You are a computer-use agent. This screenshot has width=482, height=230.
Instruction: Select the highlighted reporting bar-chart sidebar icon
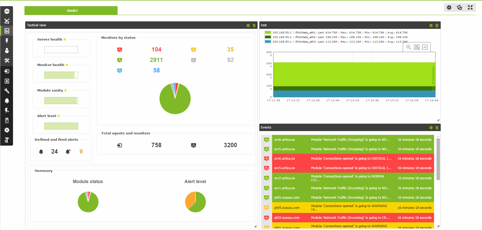(x=7, y=31)
